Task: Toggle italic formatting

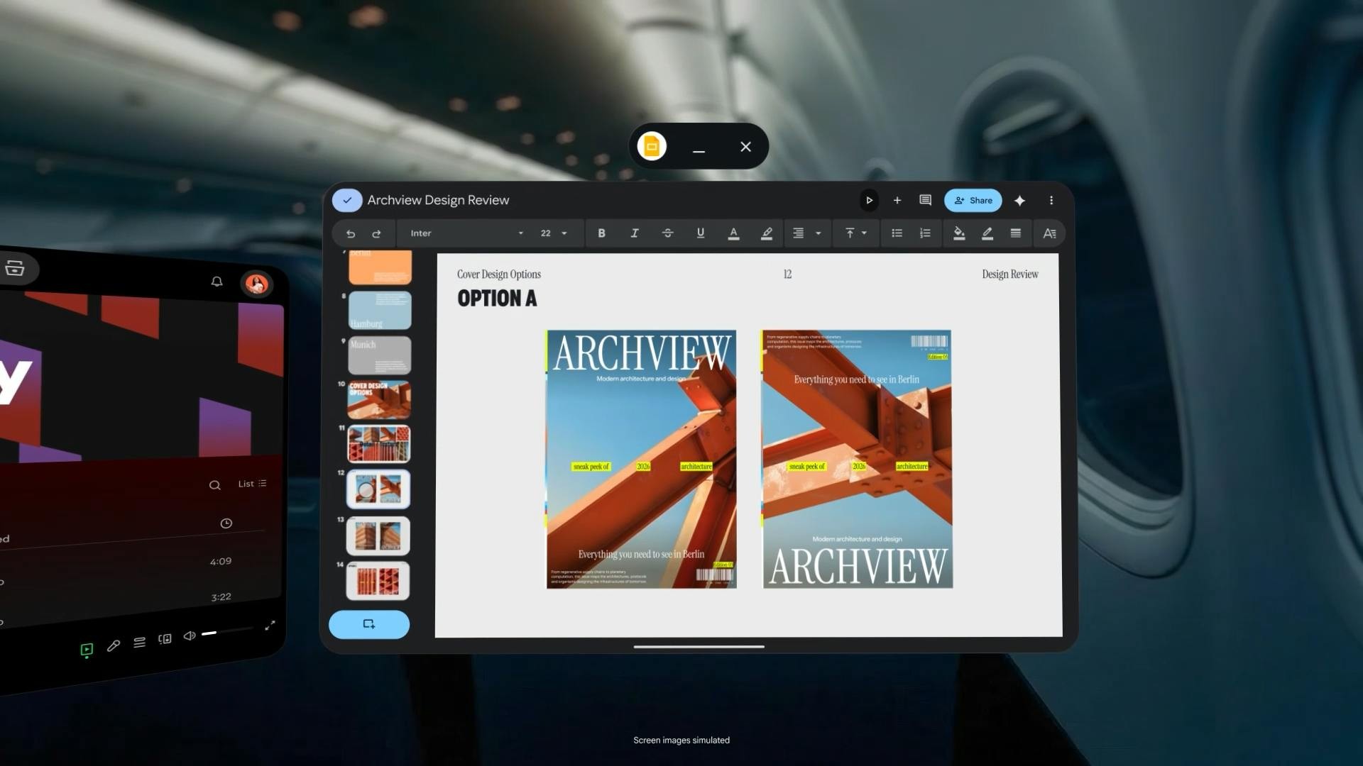Action: pos(635,233)
